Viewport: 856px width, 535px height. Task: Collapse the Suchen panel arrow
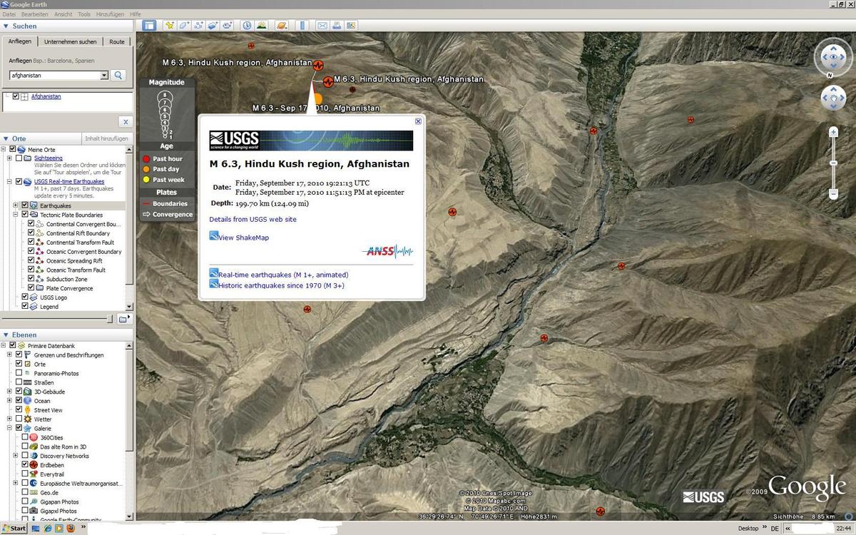(x=6, y=26)
